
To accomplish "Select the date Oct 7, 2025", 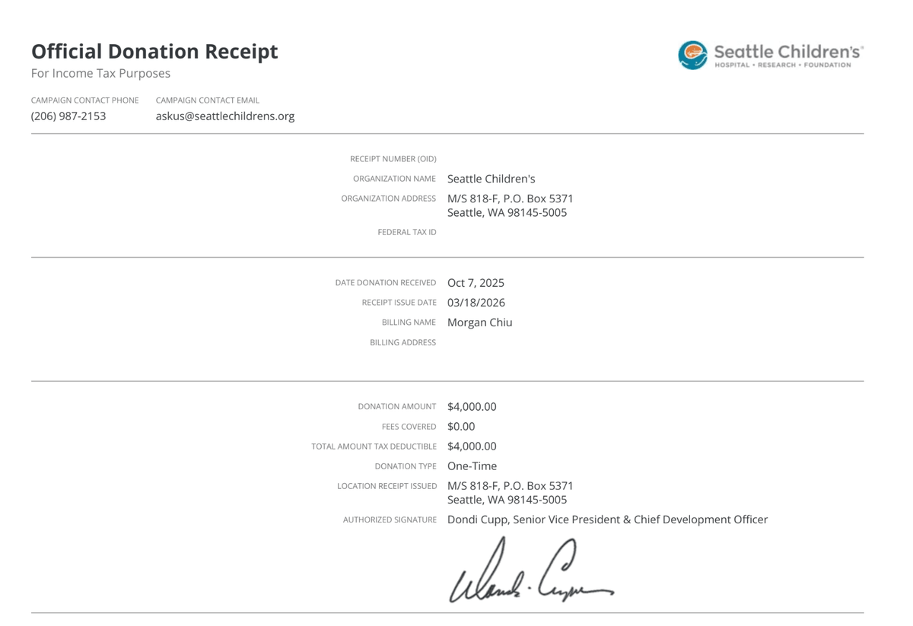I will (x=476, y=283).
